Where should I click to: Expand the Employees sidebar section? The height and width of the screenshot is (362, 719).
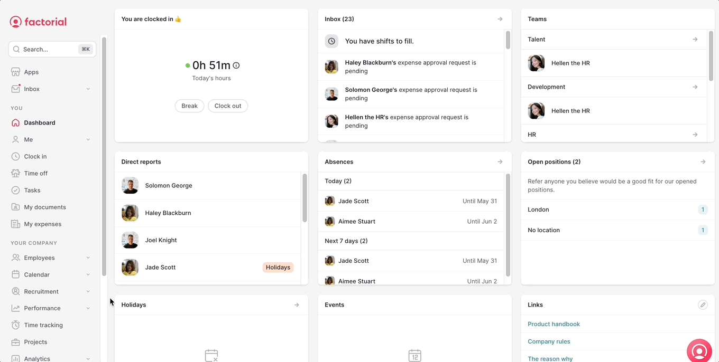pos(88,258)
